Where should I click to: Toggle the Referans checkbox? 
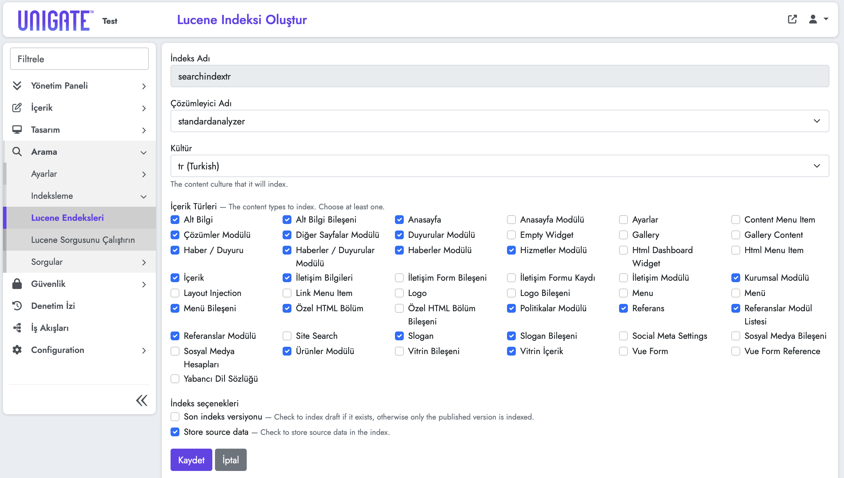(x=623, y=308)
